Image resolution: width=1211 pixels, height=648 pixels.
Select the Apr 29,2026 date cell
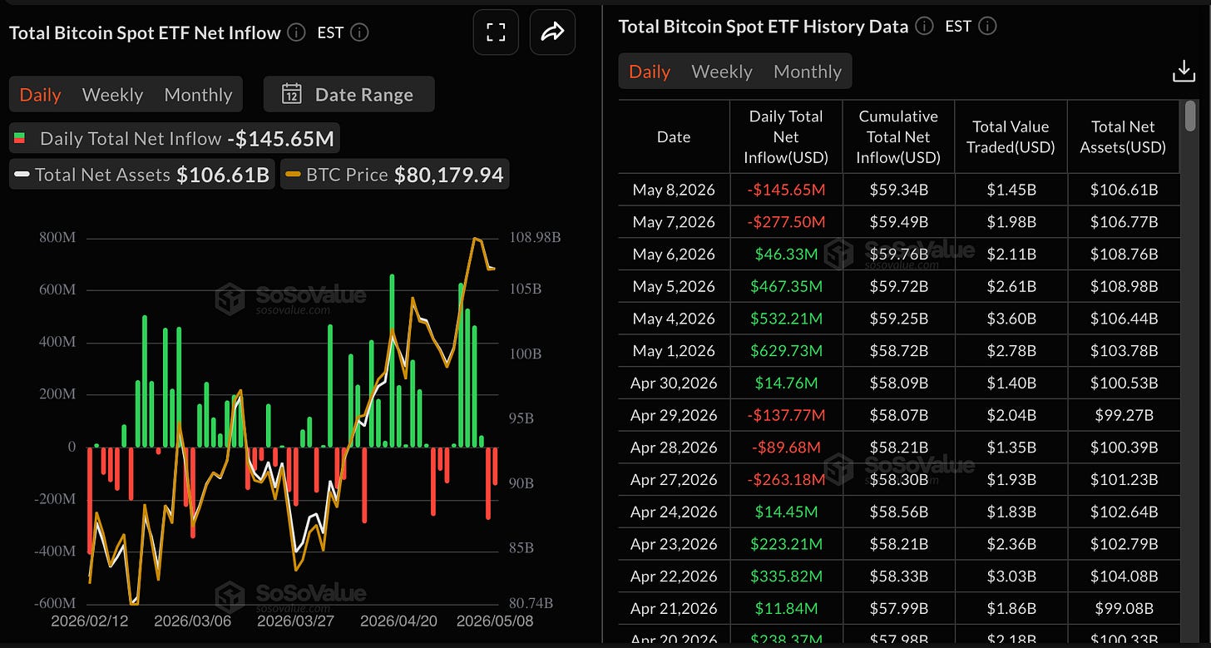coord(674,415)
